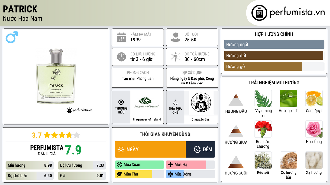Viewport: 330px width, 185px height.
Task: Click the Chưa xác định perfumer label
Action: [201, 119]
